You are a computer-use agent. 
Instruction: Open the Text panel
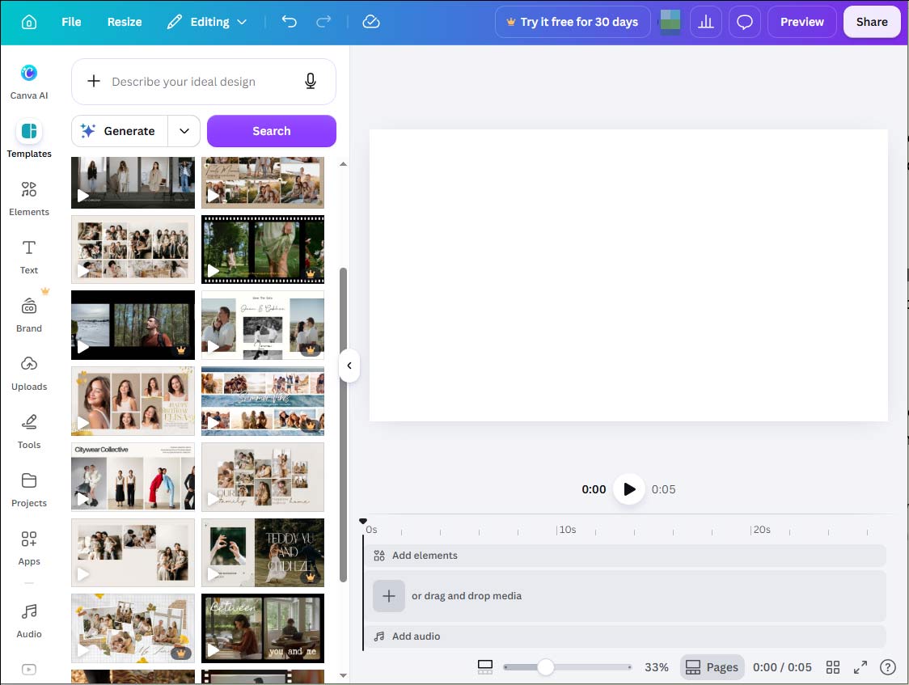pyautogui.click(x=29, y=256)
